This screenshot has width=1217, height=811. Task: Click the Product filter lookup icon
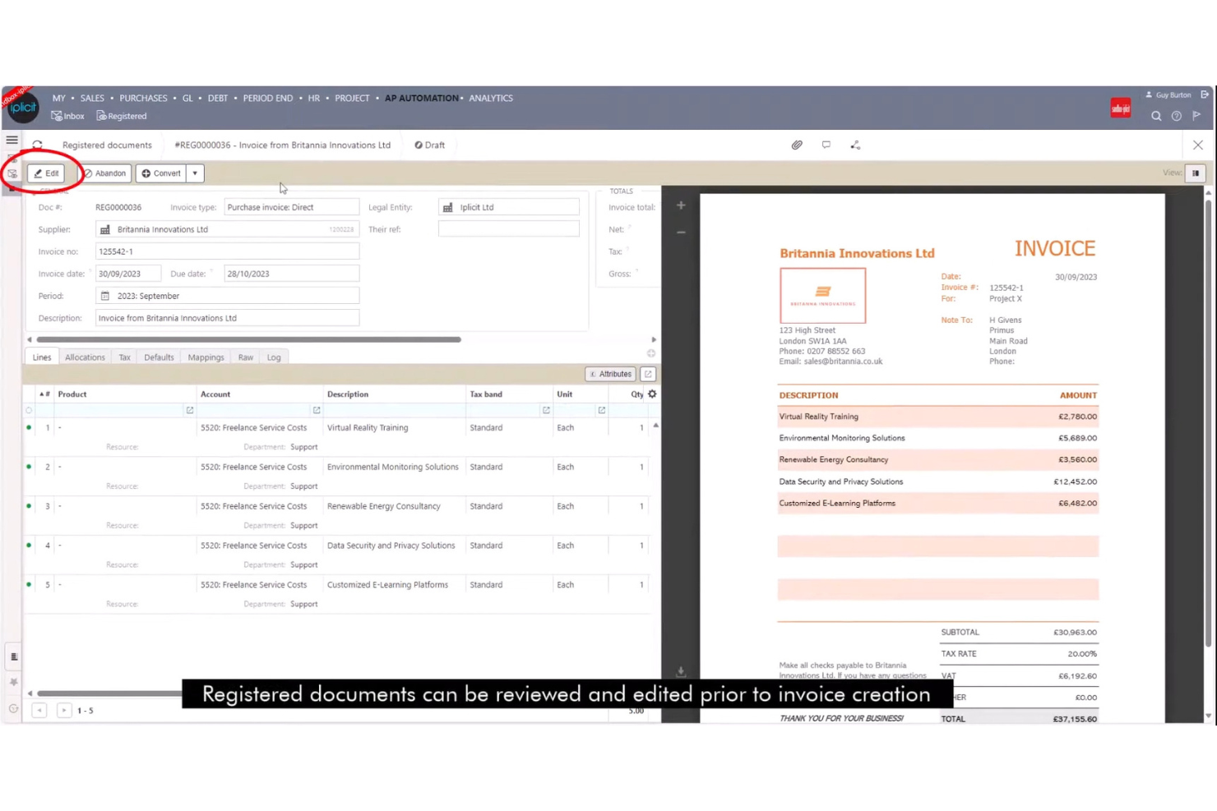[x=190, y=410]
